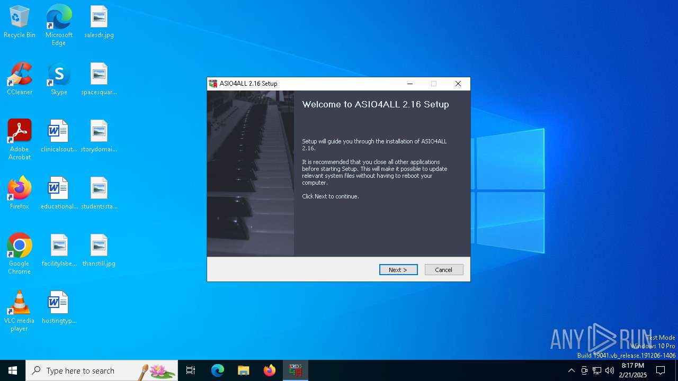
Task: Select the salesdr.jpg image file
Action: coord(99,22)
